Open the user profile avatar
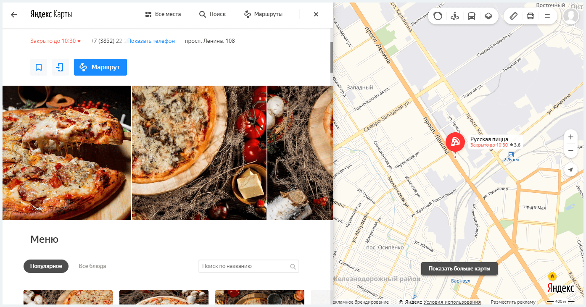This screenshot has height=307, width=586. tap(571, 16)
